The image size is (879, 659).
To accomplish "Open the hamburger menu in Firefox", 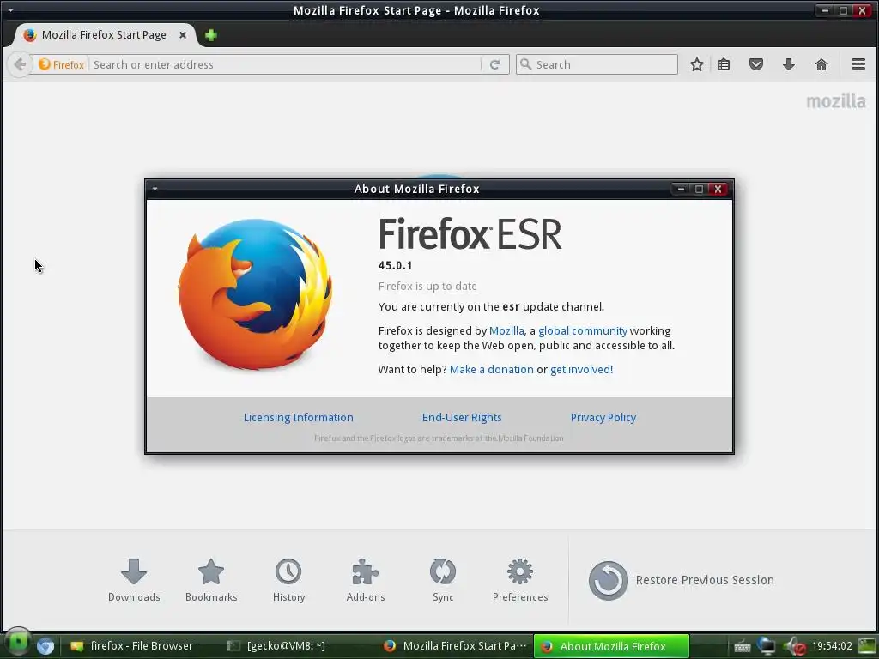I will 858,64.
